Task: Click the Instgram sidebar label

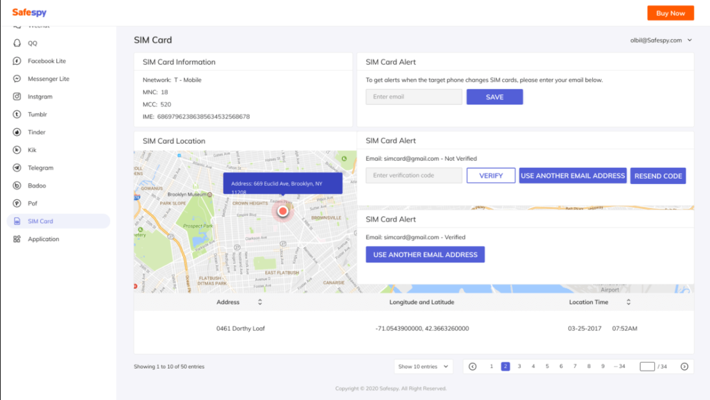Action: coord(40,97)
